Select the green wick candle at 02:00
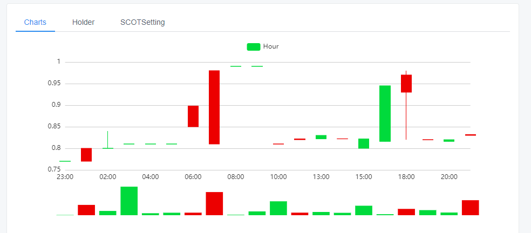The height and width of the screenshot is (233, 531). click(108, 140)
